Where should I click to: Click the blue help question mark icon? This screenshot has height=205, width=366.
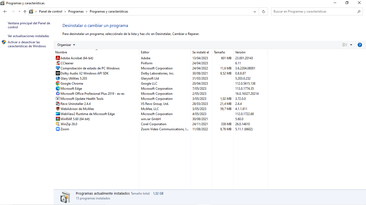[360, 45]
